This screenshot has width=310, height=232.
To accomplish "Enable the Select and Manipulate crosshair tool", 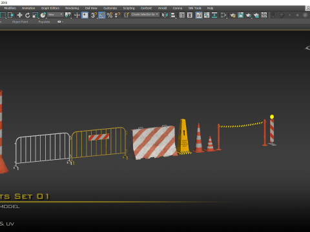I will click(x=77, y=15).
